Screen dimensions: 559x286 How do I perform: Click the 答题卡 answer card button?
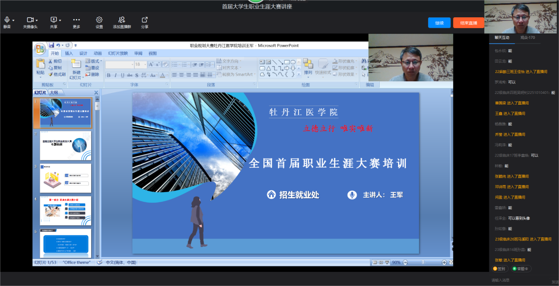tap(521, 269)
